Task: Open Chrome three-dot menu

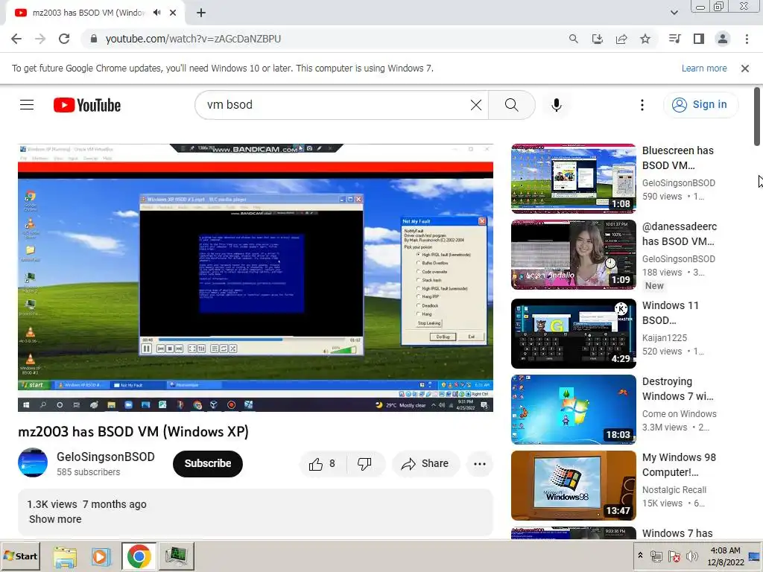Action: click(747, 39)
